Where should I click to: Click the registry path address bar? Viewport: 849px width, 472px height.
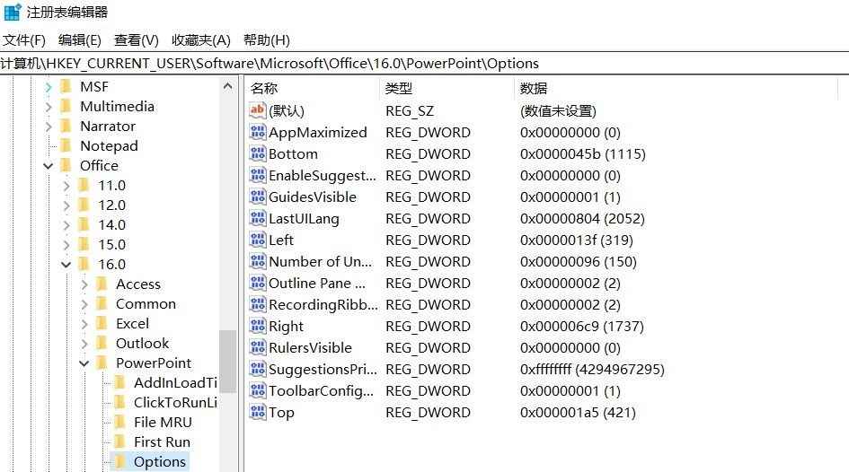(424, 63)
